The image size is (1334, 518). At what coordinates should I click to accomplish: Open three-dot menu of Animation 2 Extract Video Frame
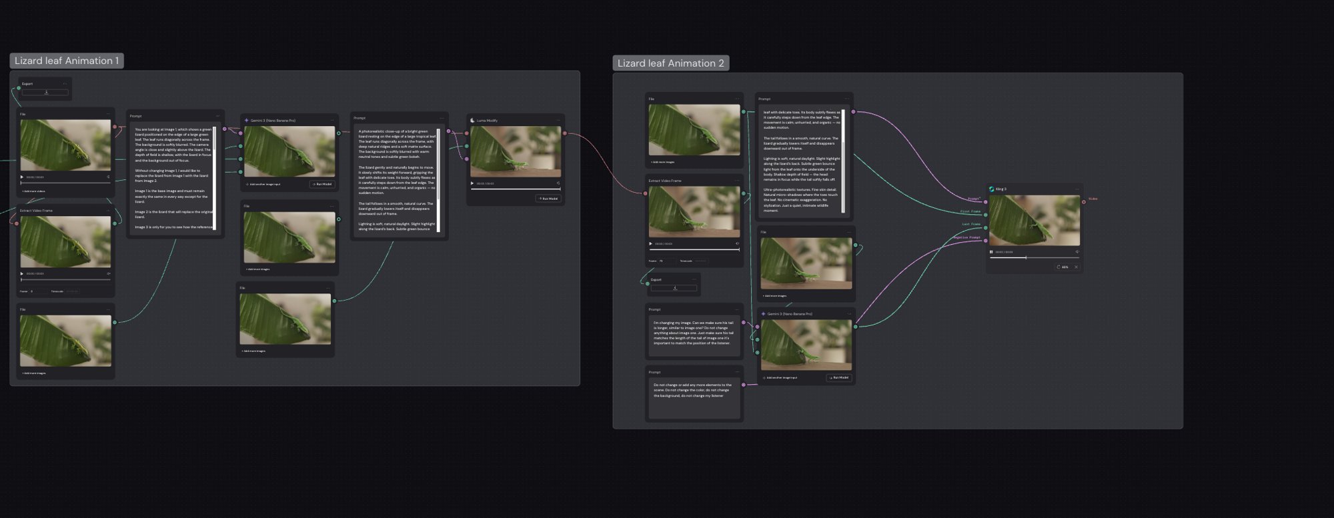(x=737, y=181)
